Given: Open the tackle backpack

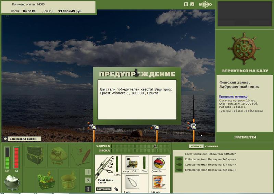Looking at the screenshot, I should tap(35, 155).
